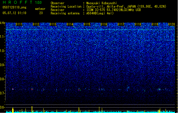178x113 pixels.
Task: Click the 0119 time marker
Action: click(155, 24)
